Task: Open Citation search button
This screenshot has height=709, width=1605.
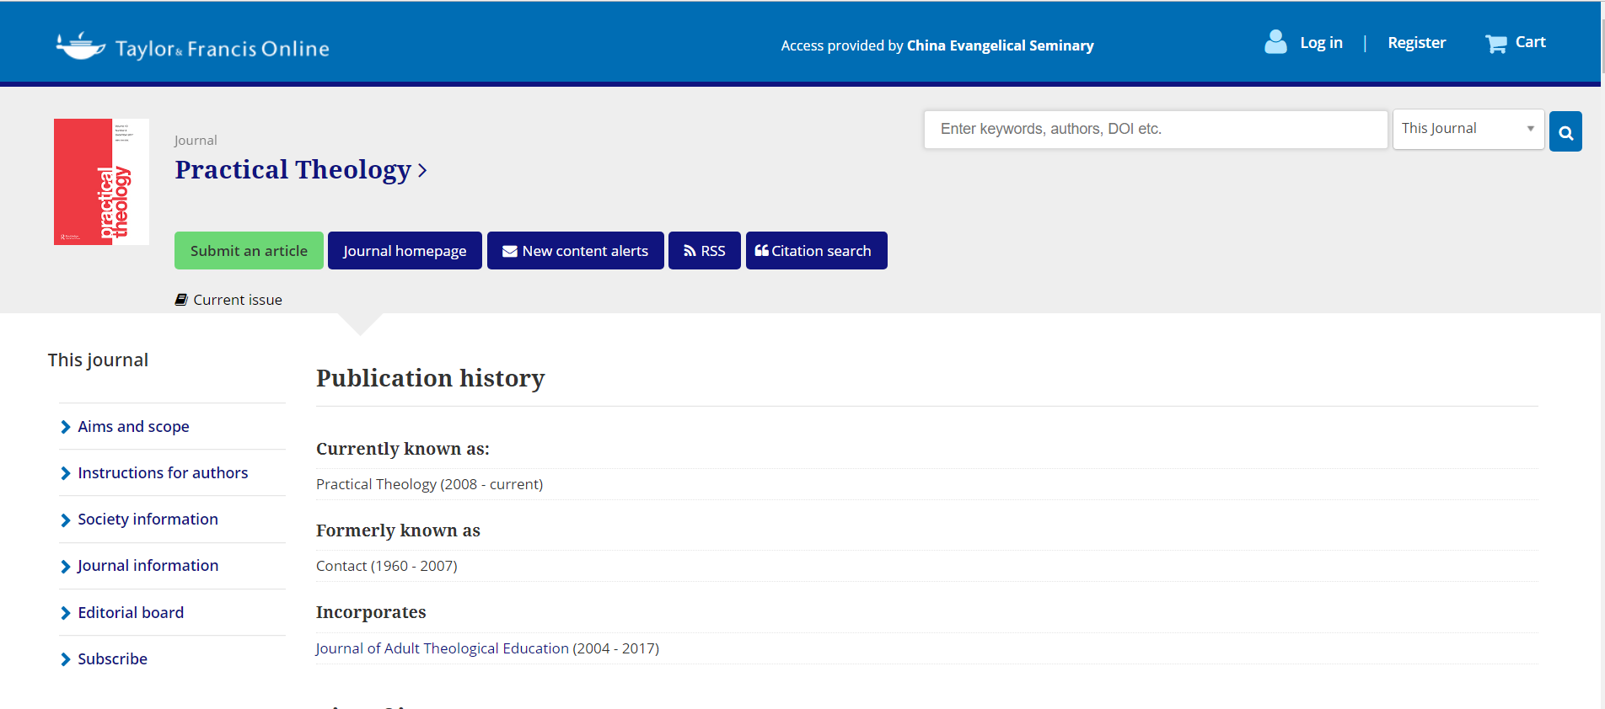Action: coord(816,251)
